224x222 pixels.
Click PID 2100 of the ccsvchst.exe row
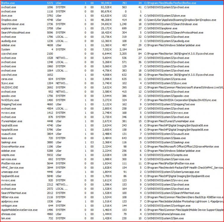50,54
